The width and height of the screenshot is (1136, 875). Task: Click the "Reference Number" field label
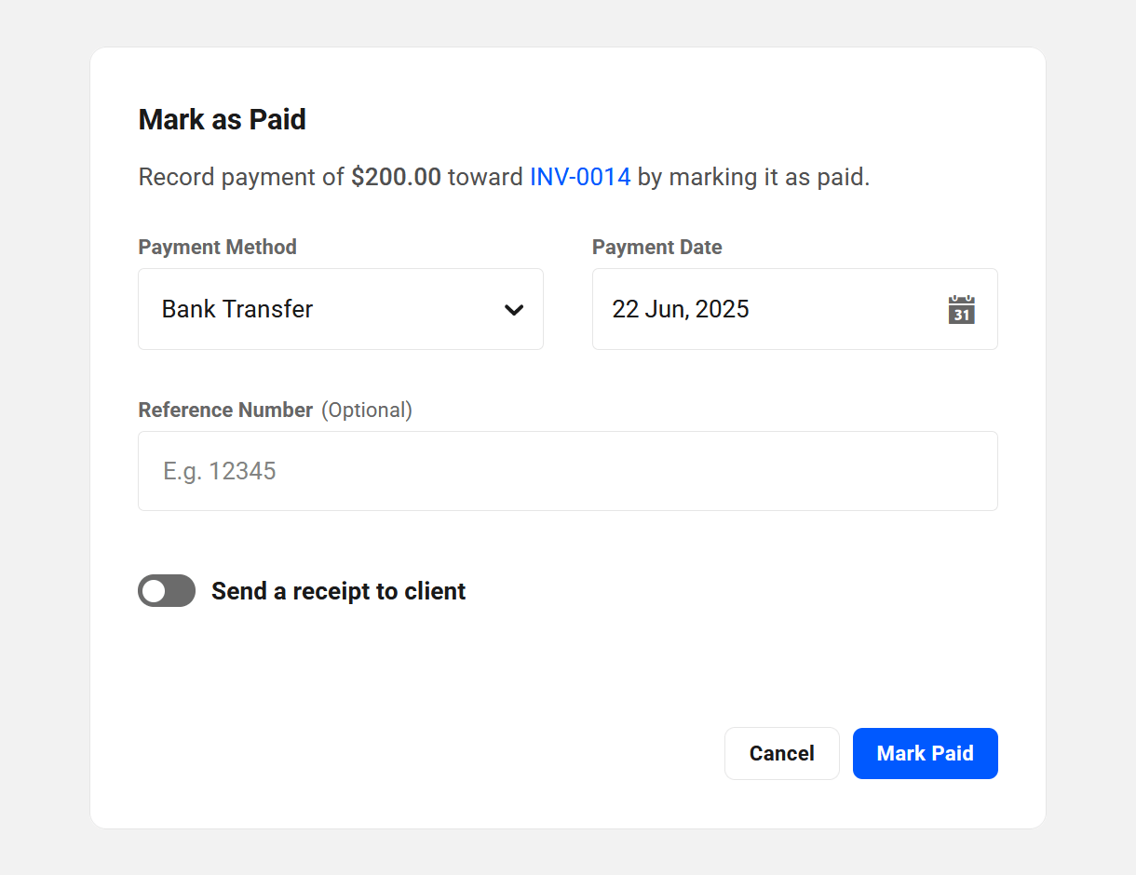(x=225, y=410)
